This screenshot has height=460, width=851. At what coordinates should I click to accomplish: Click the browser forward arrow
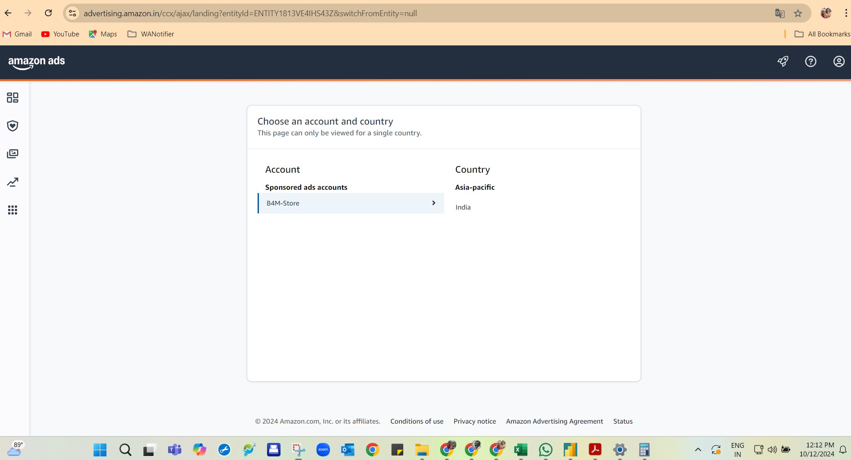(x=28, y=13)
